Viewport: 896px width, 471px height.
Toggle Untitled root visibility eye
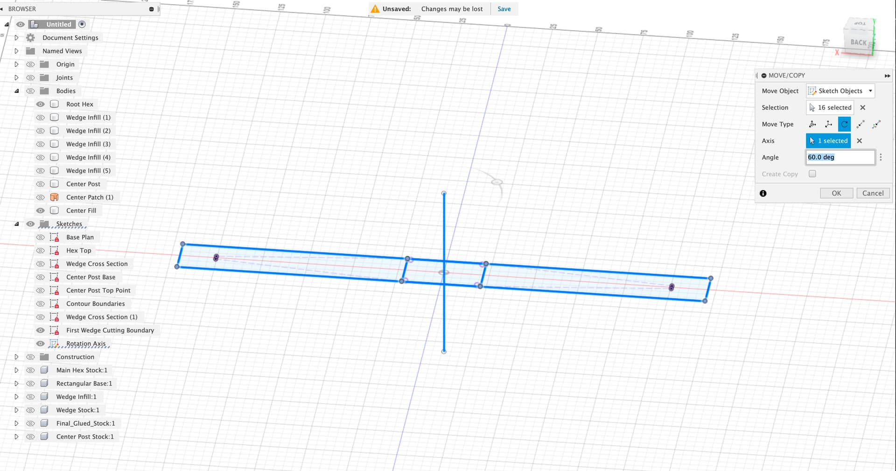tap(21, 24)
